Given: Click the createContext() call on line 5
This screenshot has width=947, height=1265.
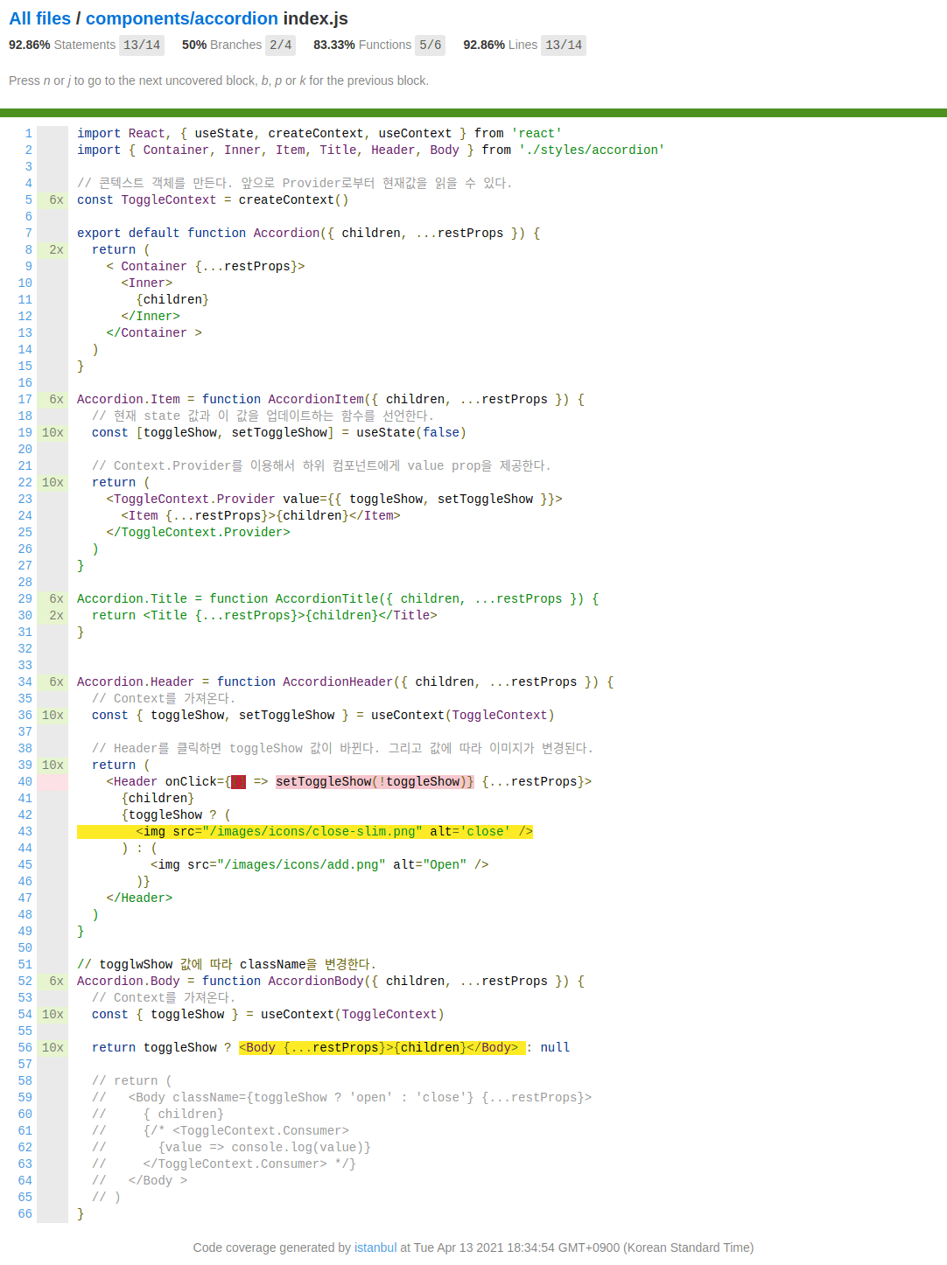Looking at the screenshot, I should [293, 200].
